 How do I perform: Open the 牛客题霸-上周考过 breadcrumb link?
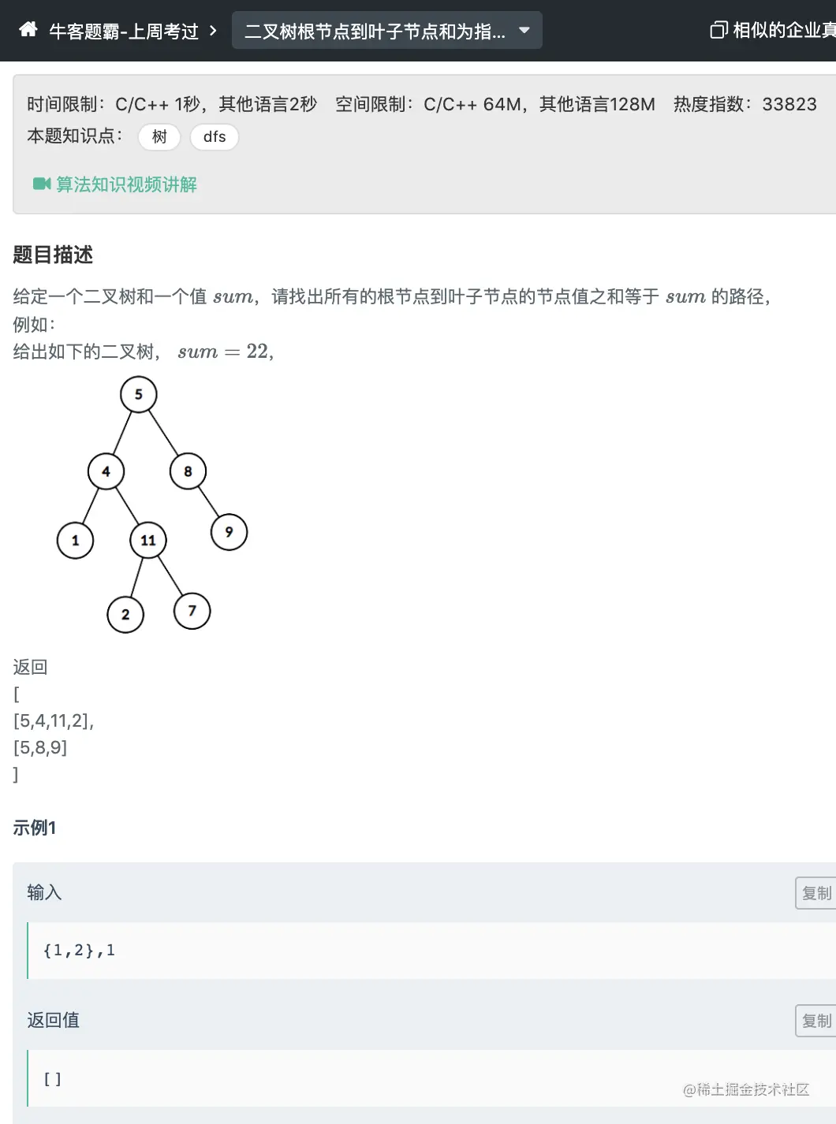point(124,32)
